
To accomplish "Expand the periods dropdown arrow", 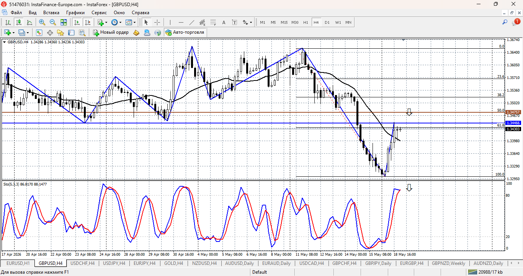I will [120, 22].
